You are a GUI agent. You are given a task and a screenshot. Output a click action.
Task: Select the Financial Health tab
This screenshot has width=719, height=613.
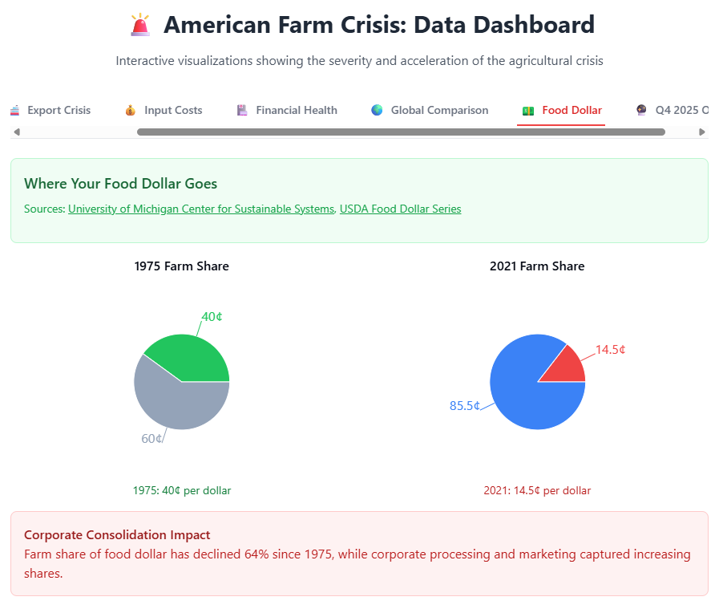click(x=297, y=111)
